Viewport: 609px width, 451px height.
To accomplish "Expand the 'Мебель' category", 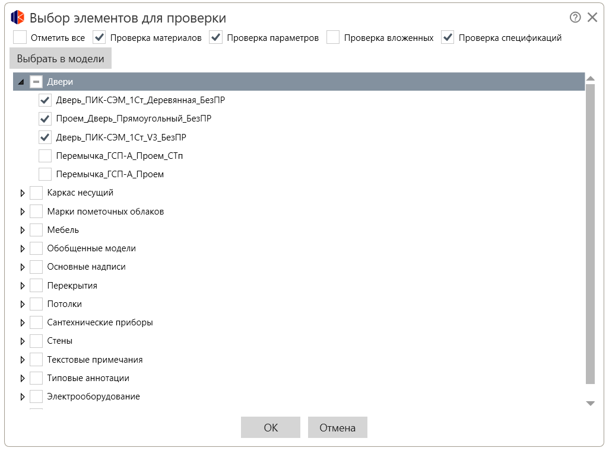I will click(23, 230).
